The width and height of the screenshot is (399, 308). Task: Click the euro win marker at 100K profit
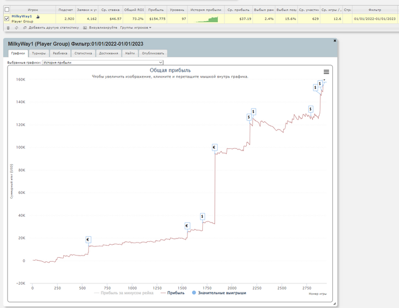214,147
